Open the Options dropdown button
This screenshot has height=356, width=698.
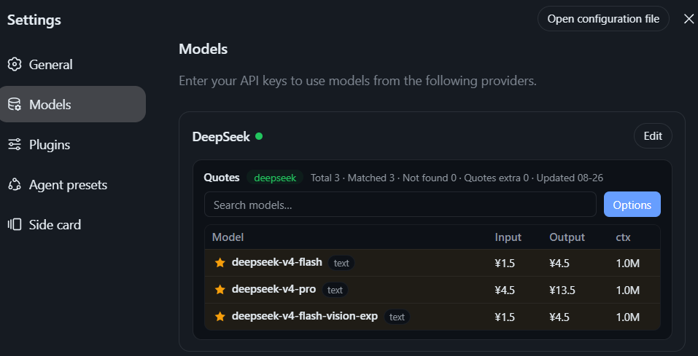pyautogui.click(x=632, y=205)
